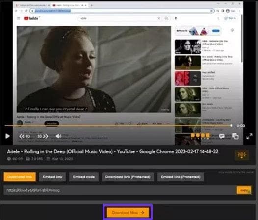Click the 0:00 time display in player
Image resolution: width=258 pixels, height=220 pixels.
(x=241, y=126)
